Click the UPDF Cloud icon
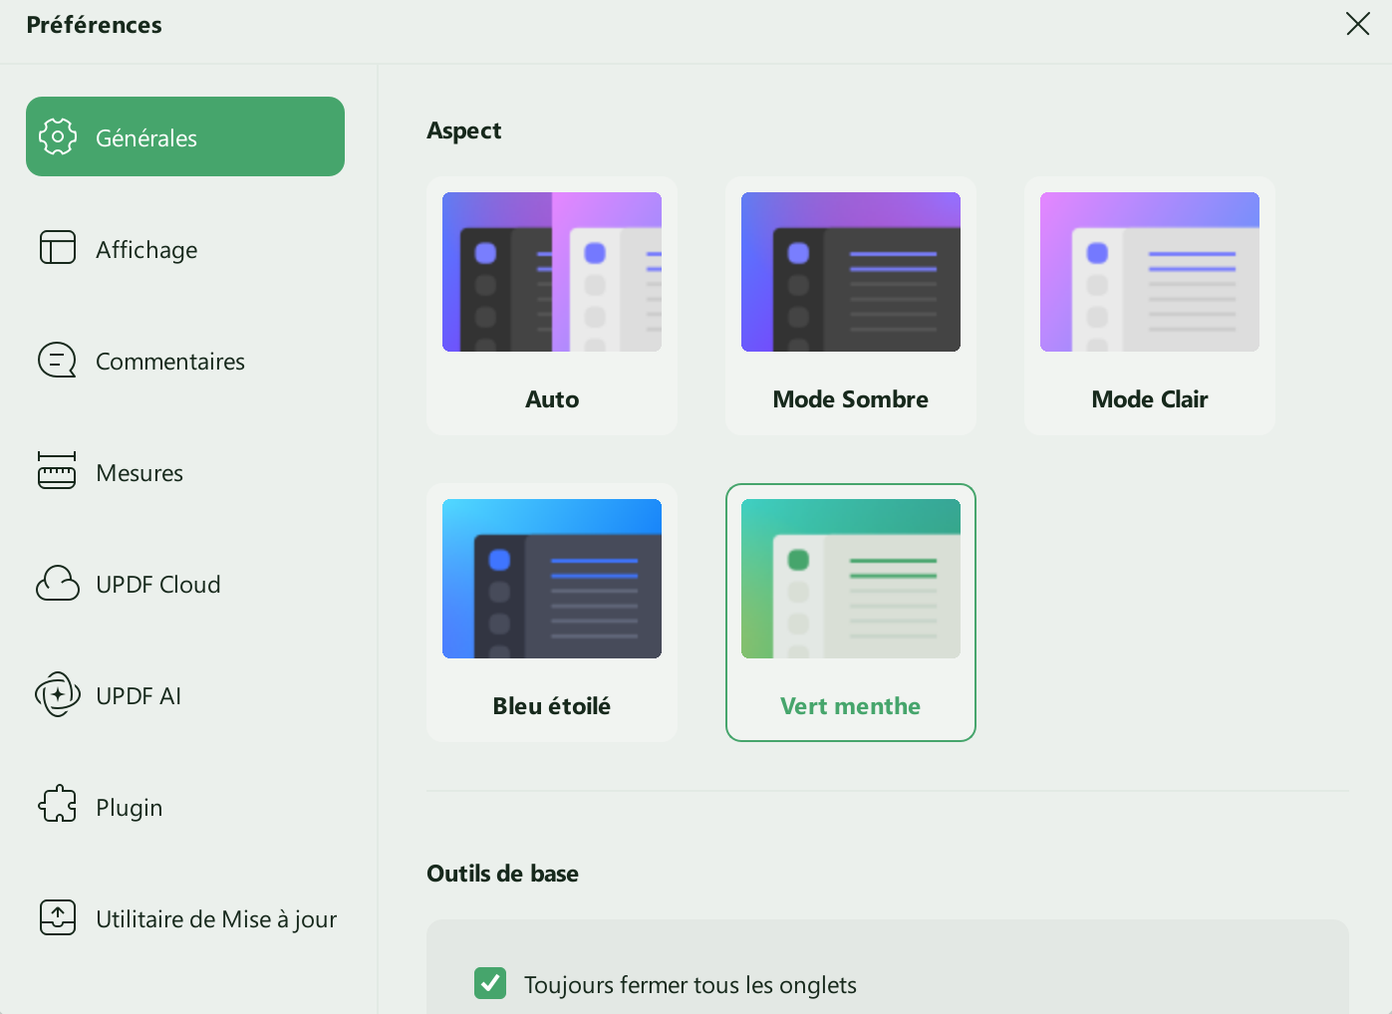Viewport: 1392px width, 1014px height. [58, 584]
